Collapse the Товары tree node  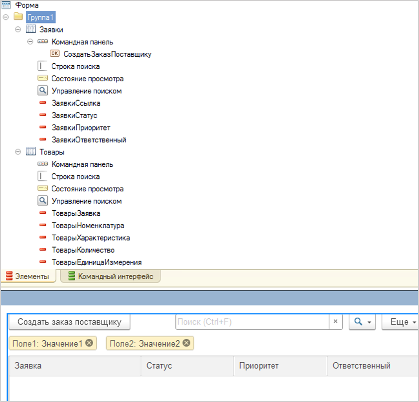click(x=18, y=152)
